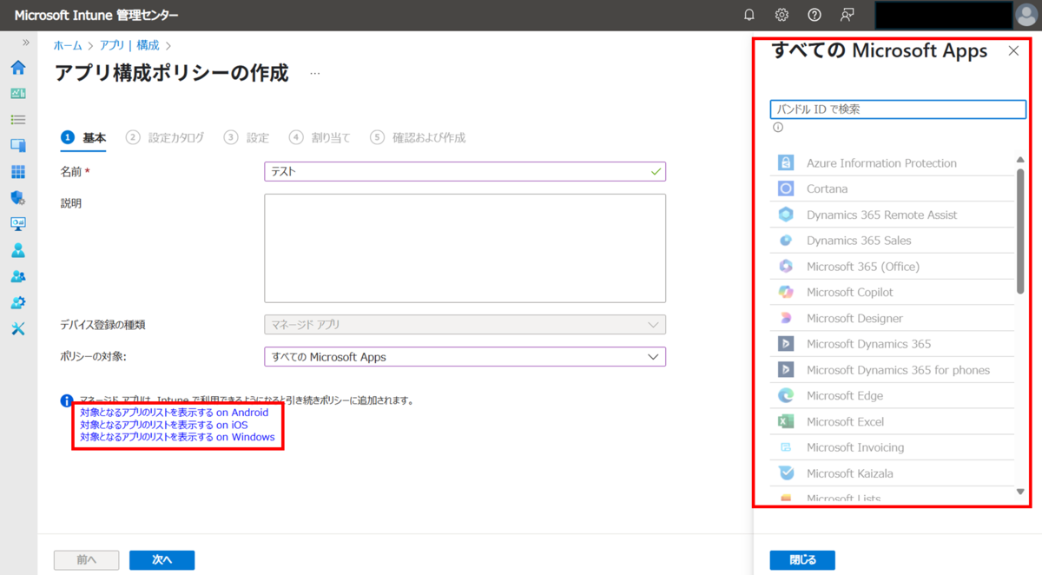This screenshot has height=575, width=1042.
Task: Select the 設定 step tab
Action: (247, 137)
